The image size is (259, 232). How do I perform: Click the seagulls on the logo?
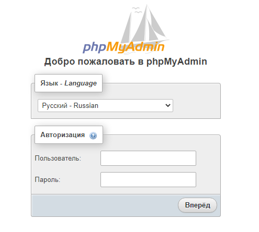click(137, 10)
